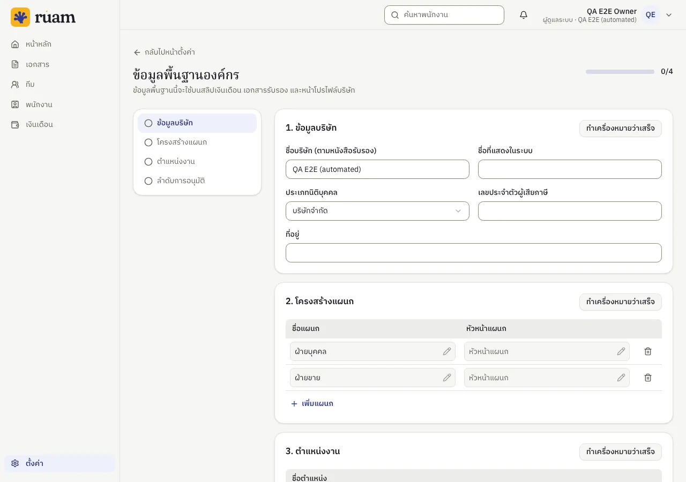
Task: Open notifications bell
Action: (x=524, y=15)
